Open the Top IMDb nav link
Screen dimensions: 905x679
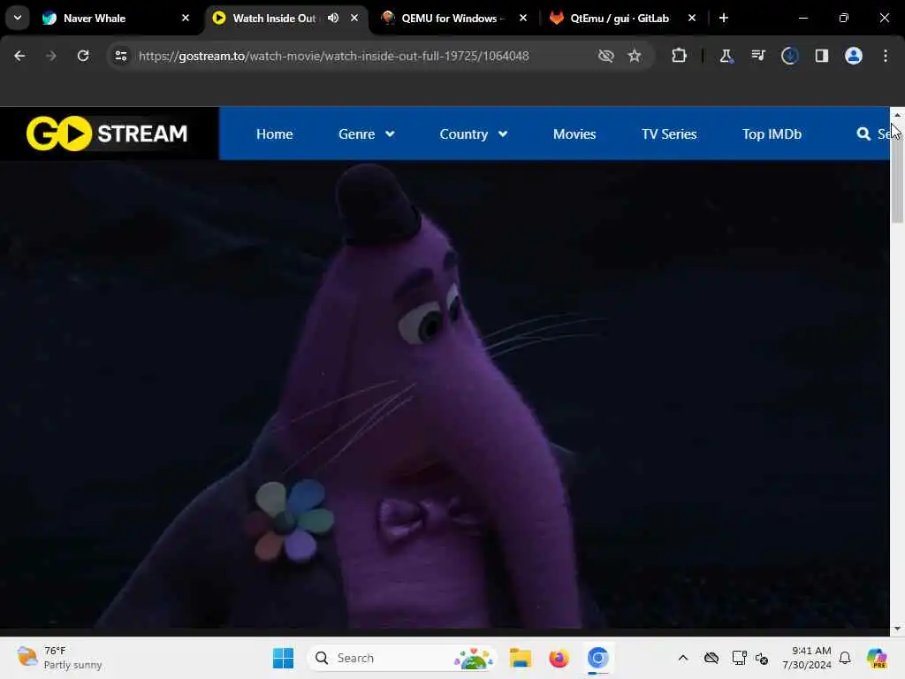click(x=772, y=134)
